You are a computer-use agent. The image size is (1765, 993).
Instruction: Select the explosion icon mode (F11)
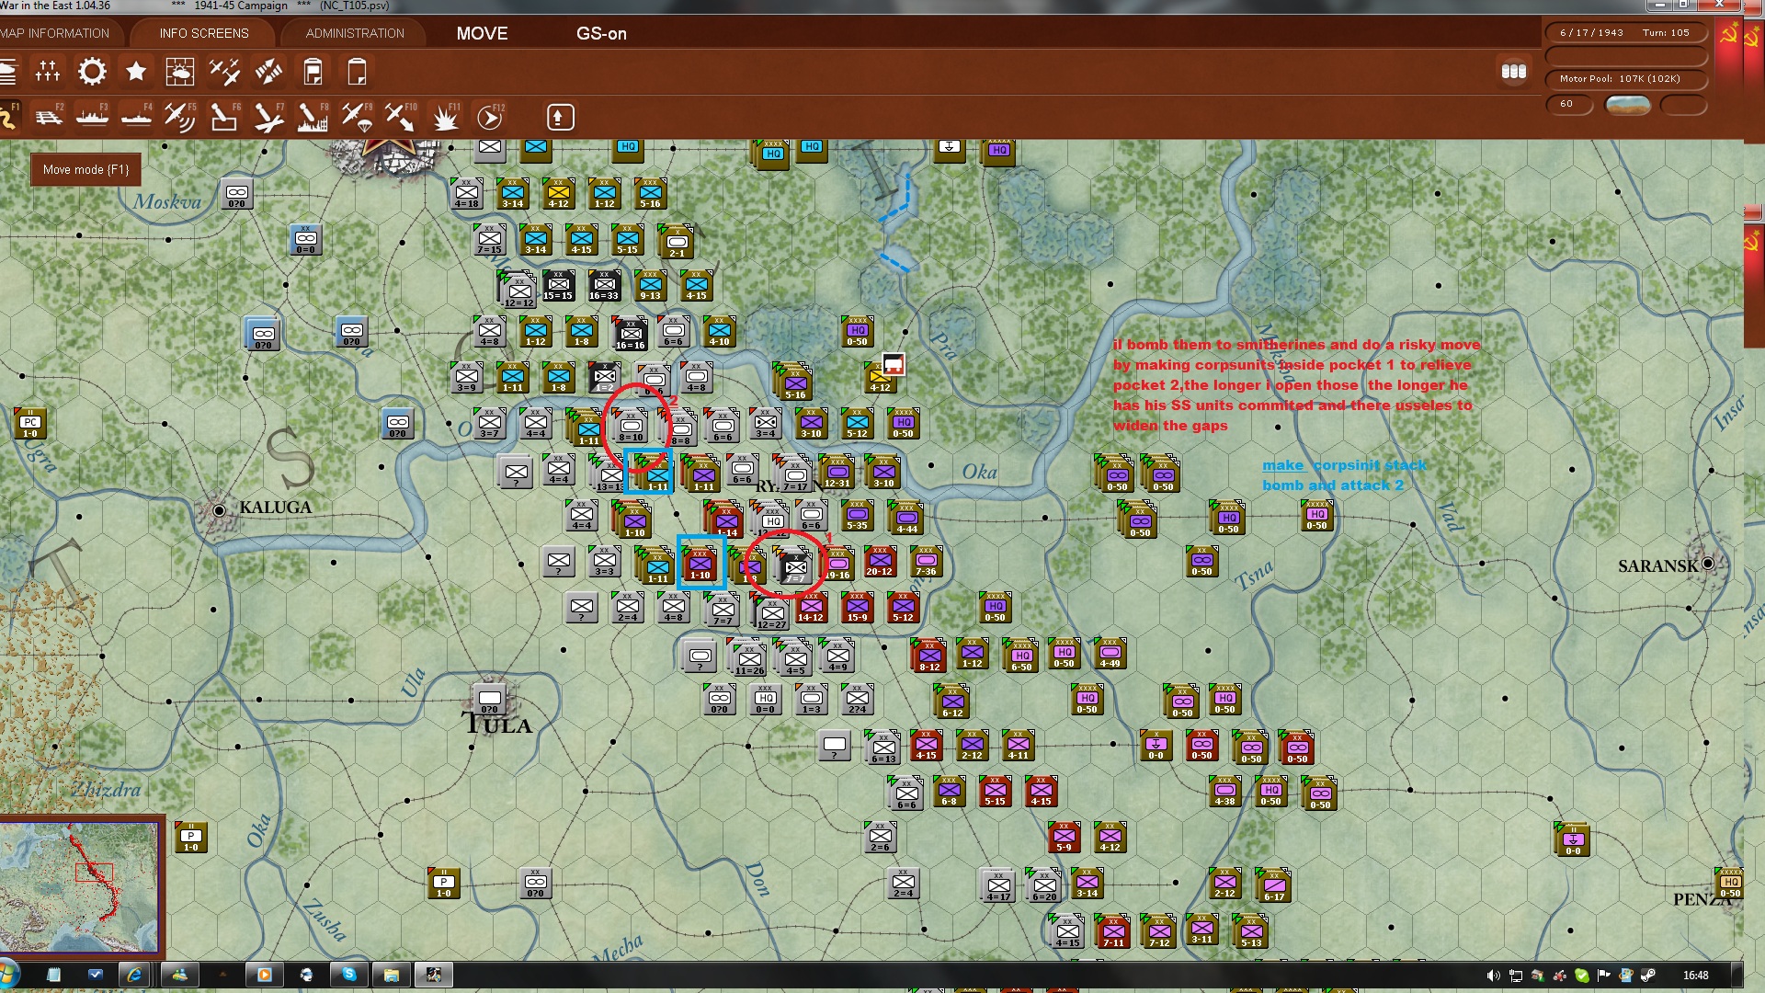click(x=446, y=117)
